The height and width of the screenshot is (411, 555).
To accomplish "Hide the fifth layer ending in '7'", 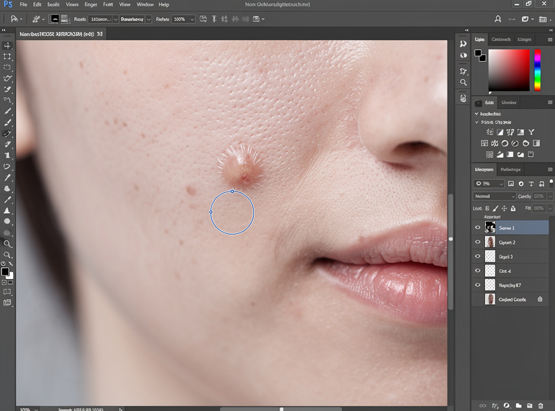I will pos(477,285).
